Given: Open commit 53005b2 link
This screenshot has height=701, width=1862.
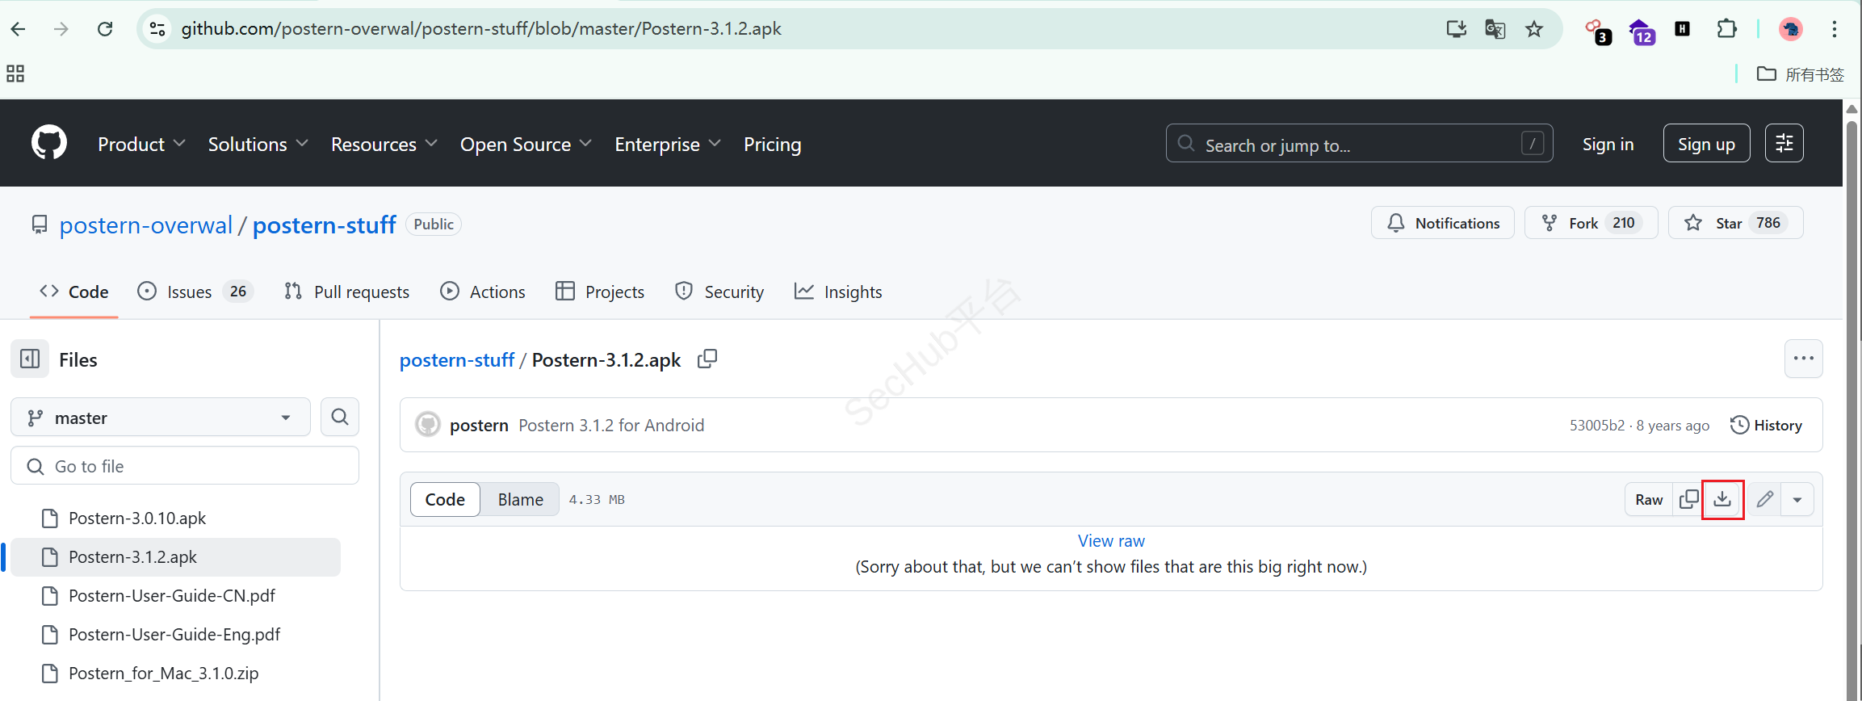Looking at the screenshot, I should (1596, 425).
